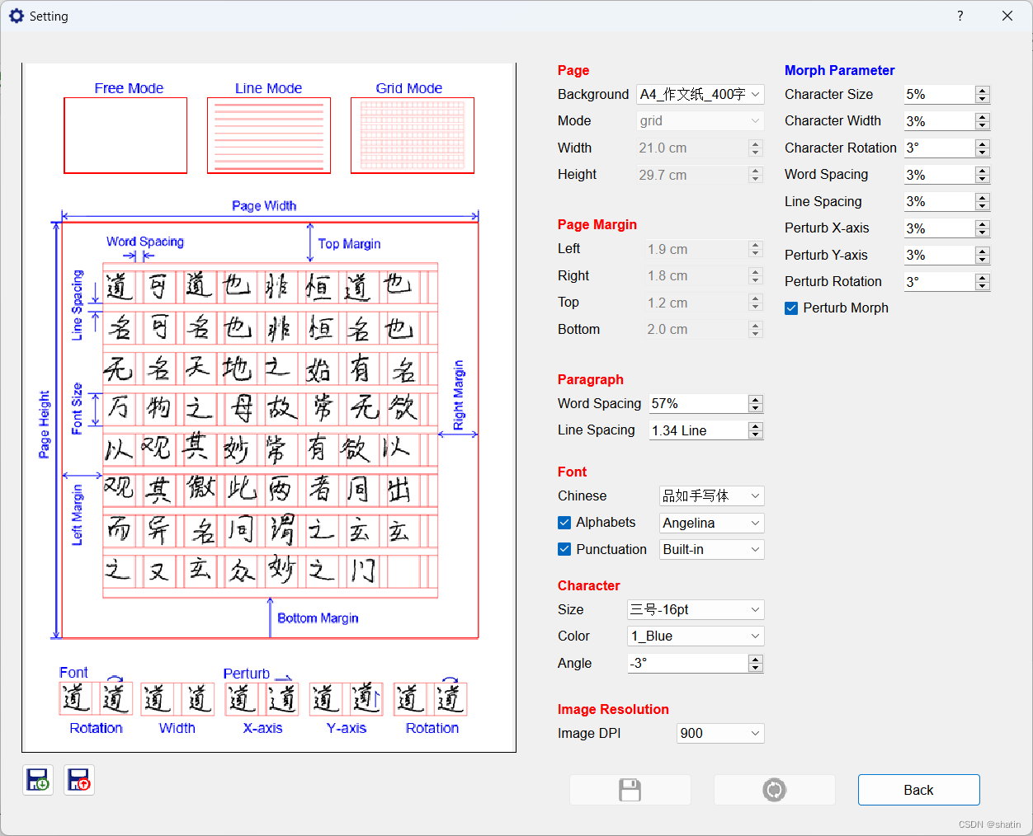Click the load settings icon with red arrow
Image resolution: width=1033 pixels, height=836 pixels.
click(79, 779)
